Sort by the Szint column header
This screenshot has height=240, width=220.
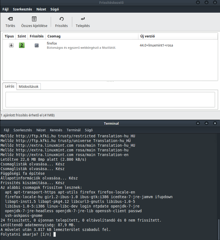point(22,36)
